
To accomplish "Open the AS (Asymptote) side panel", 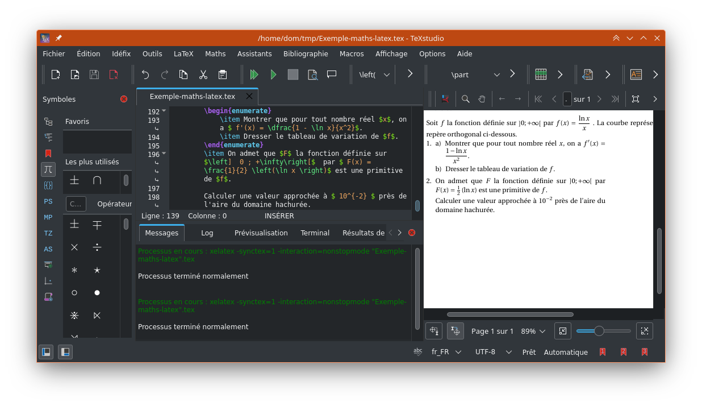I will coord(48,249).
